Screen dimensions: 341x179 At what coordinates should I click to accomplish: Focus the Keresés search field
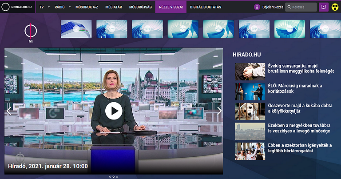point(301,7)
